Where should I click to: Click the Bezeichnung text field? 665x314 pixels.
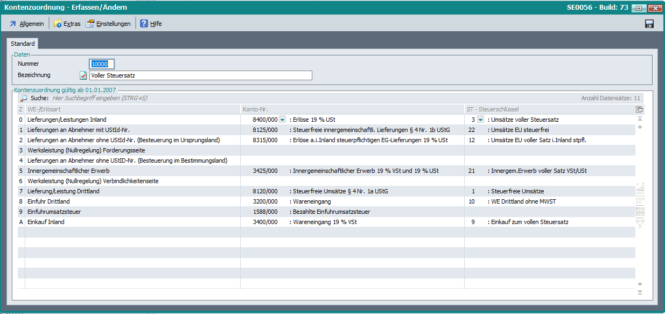[x=200, y=75]
